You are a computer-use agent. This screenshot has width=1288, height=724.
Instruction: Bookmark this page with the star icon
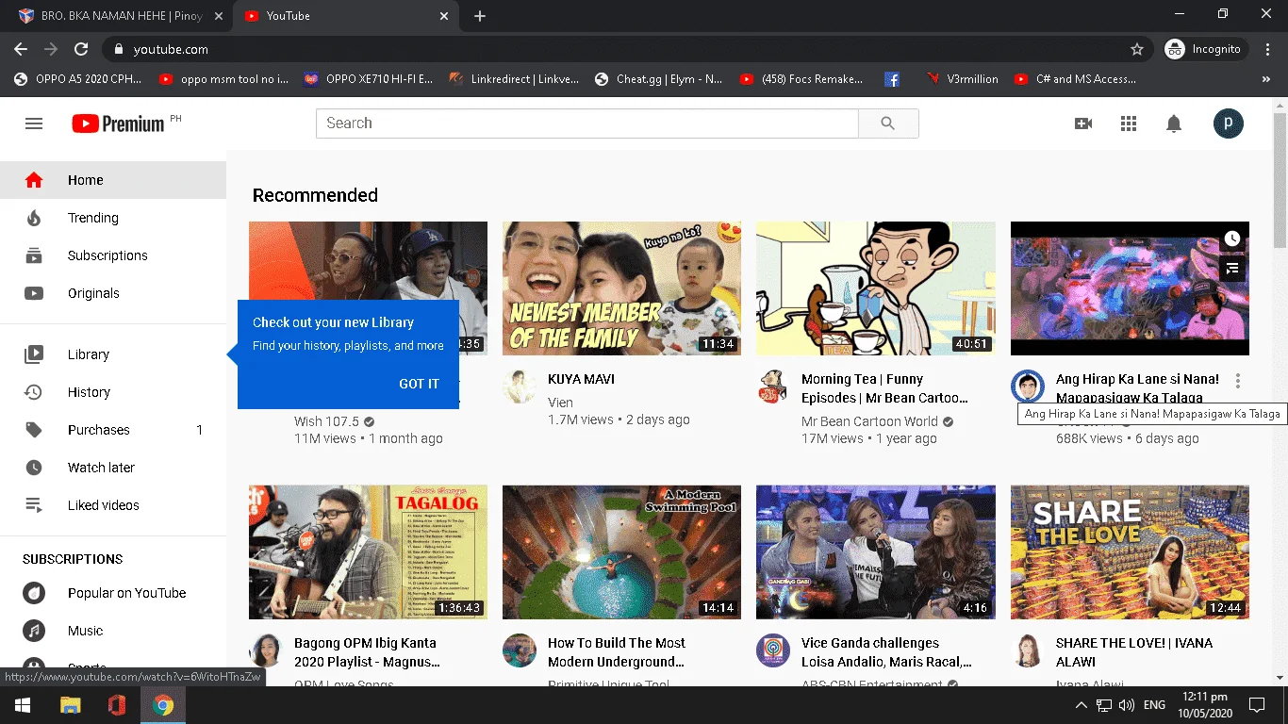tap(1137, 49)
